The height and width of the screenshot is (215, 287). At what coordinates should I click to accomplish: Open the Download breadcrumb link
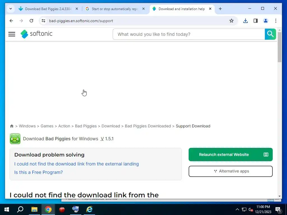[111, 126]
